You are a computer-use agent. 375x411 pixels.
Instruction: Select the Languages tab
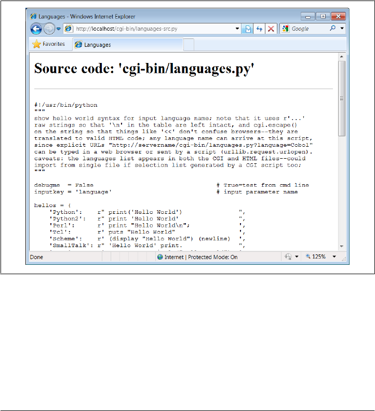[128, 45]
